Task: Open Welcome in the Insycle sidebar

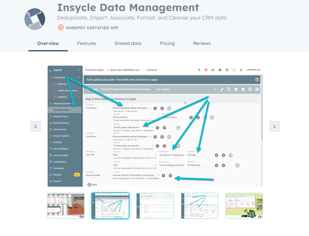Action: point(62,84)
